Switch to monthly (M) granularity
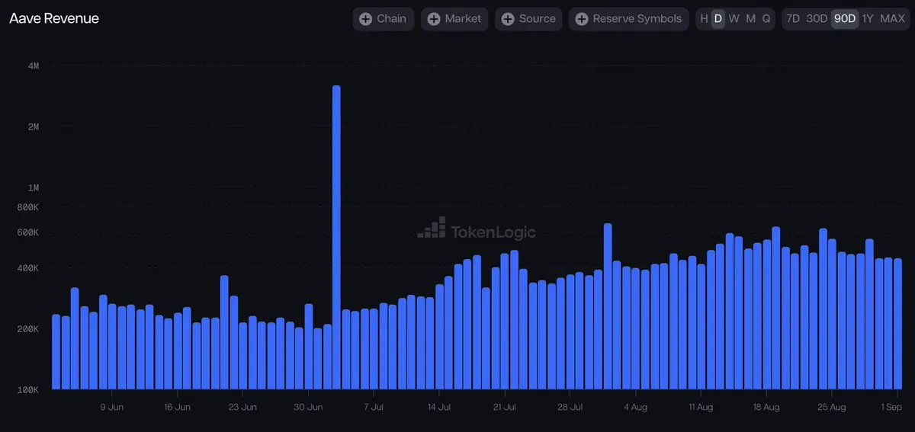 coord(750,19)
